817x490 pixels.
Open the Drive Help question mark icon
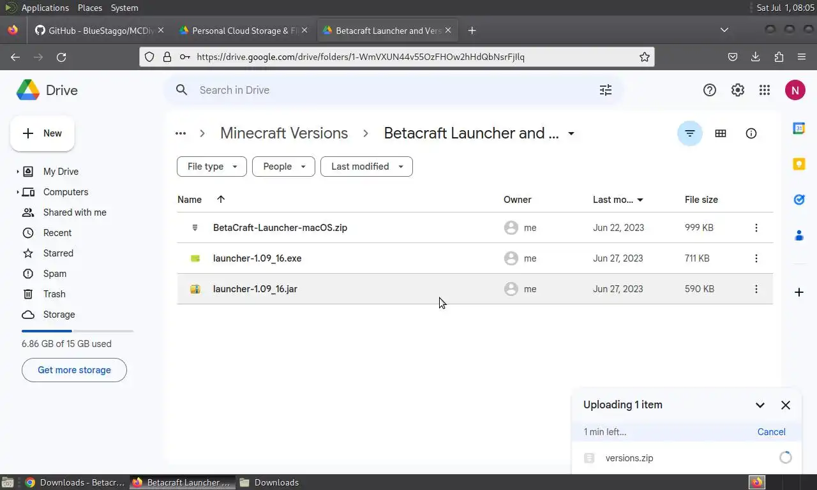click(710, 90)
